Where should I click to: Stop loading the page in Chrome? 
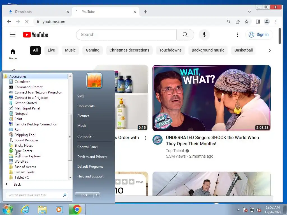[x=27, y=22]
